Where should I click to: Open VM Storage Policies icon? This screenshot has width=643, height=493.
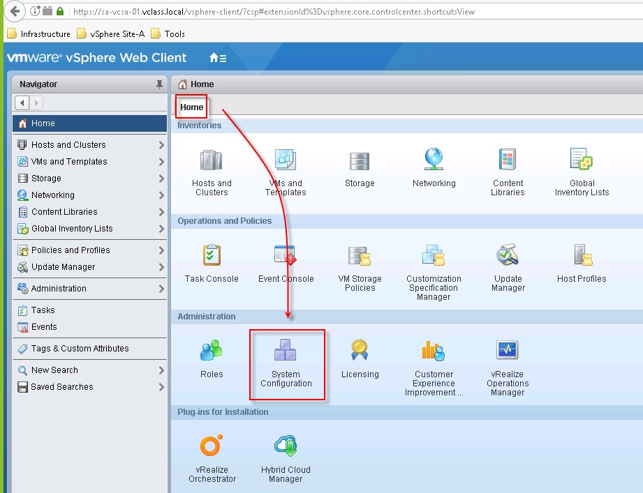[x=360, y=256]
